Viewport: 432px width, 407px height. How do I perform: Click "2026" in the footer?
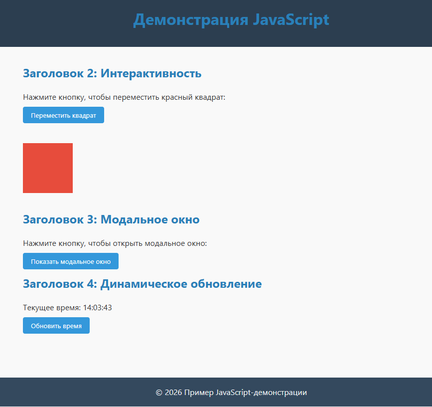pyautogui.click(x=173, y=393)
